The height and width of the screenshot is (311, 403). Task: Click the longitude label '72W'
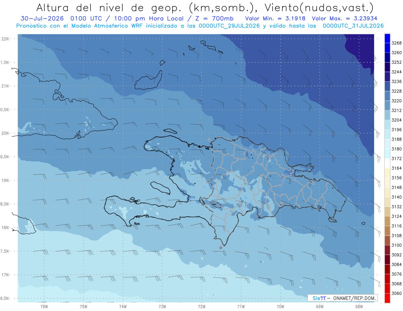click(x=201, y=306)
